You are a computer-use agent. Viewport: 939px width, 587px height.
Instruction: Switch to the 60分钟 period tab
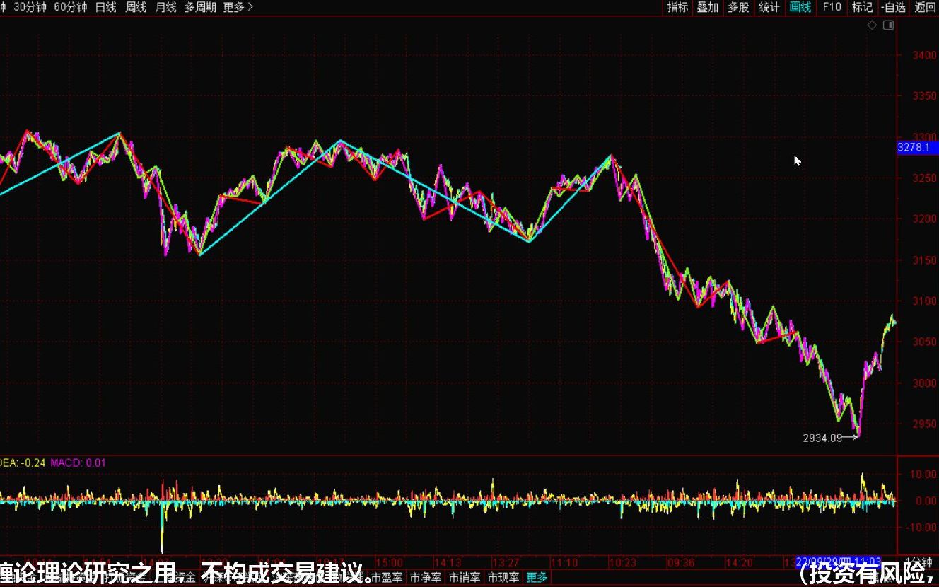click(71, 7)
